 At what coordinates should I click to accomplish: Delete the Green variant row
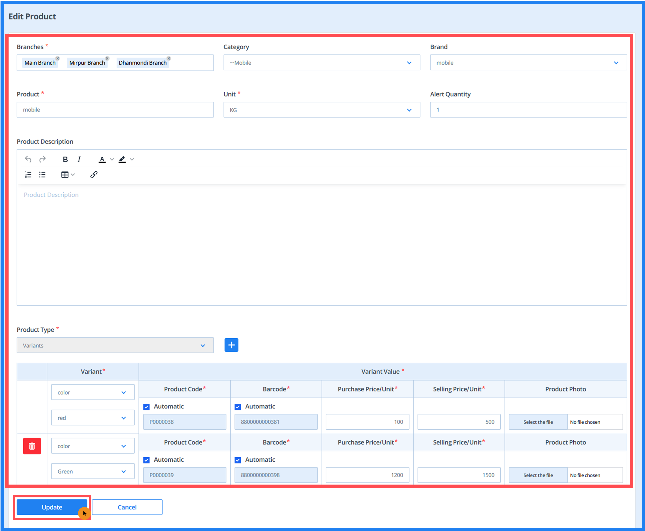tap(32, 446)
